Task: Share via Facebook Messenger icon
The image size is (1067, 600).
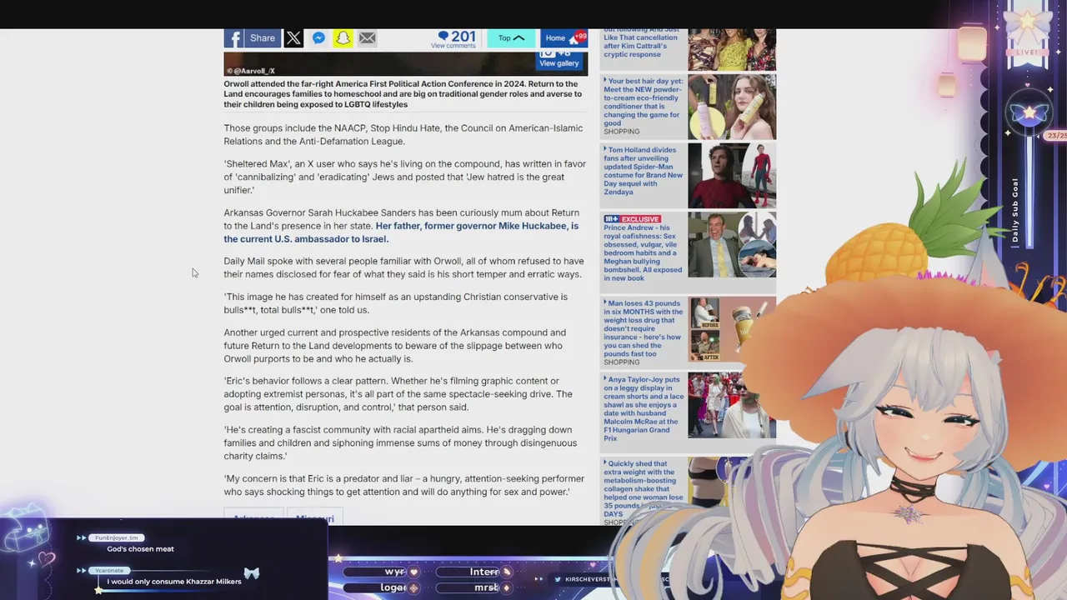Action: pos(318,38)
